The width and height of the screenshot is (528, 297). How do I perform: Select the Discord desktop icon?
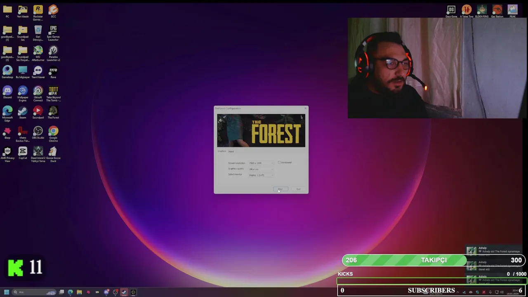7,92
